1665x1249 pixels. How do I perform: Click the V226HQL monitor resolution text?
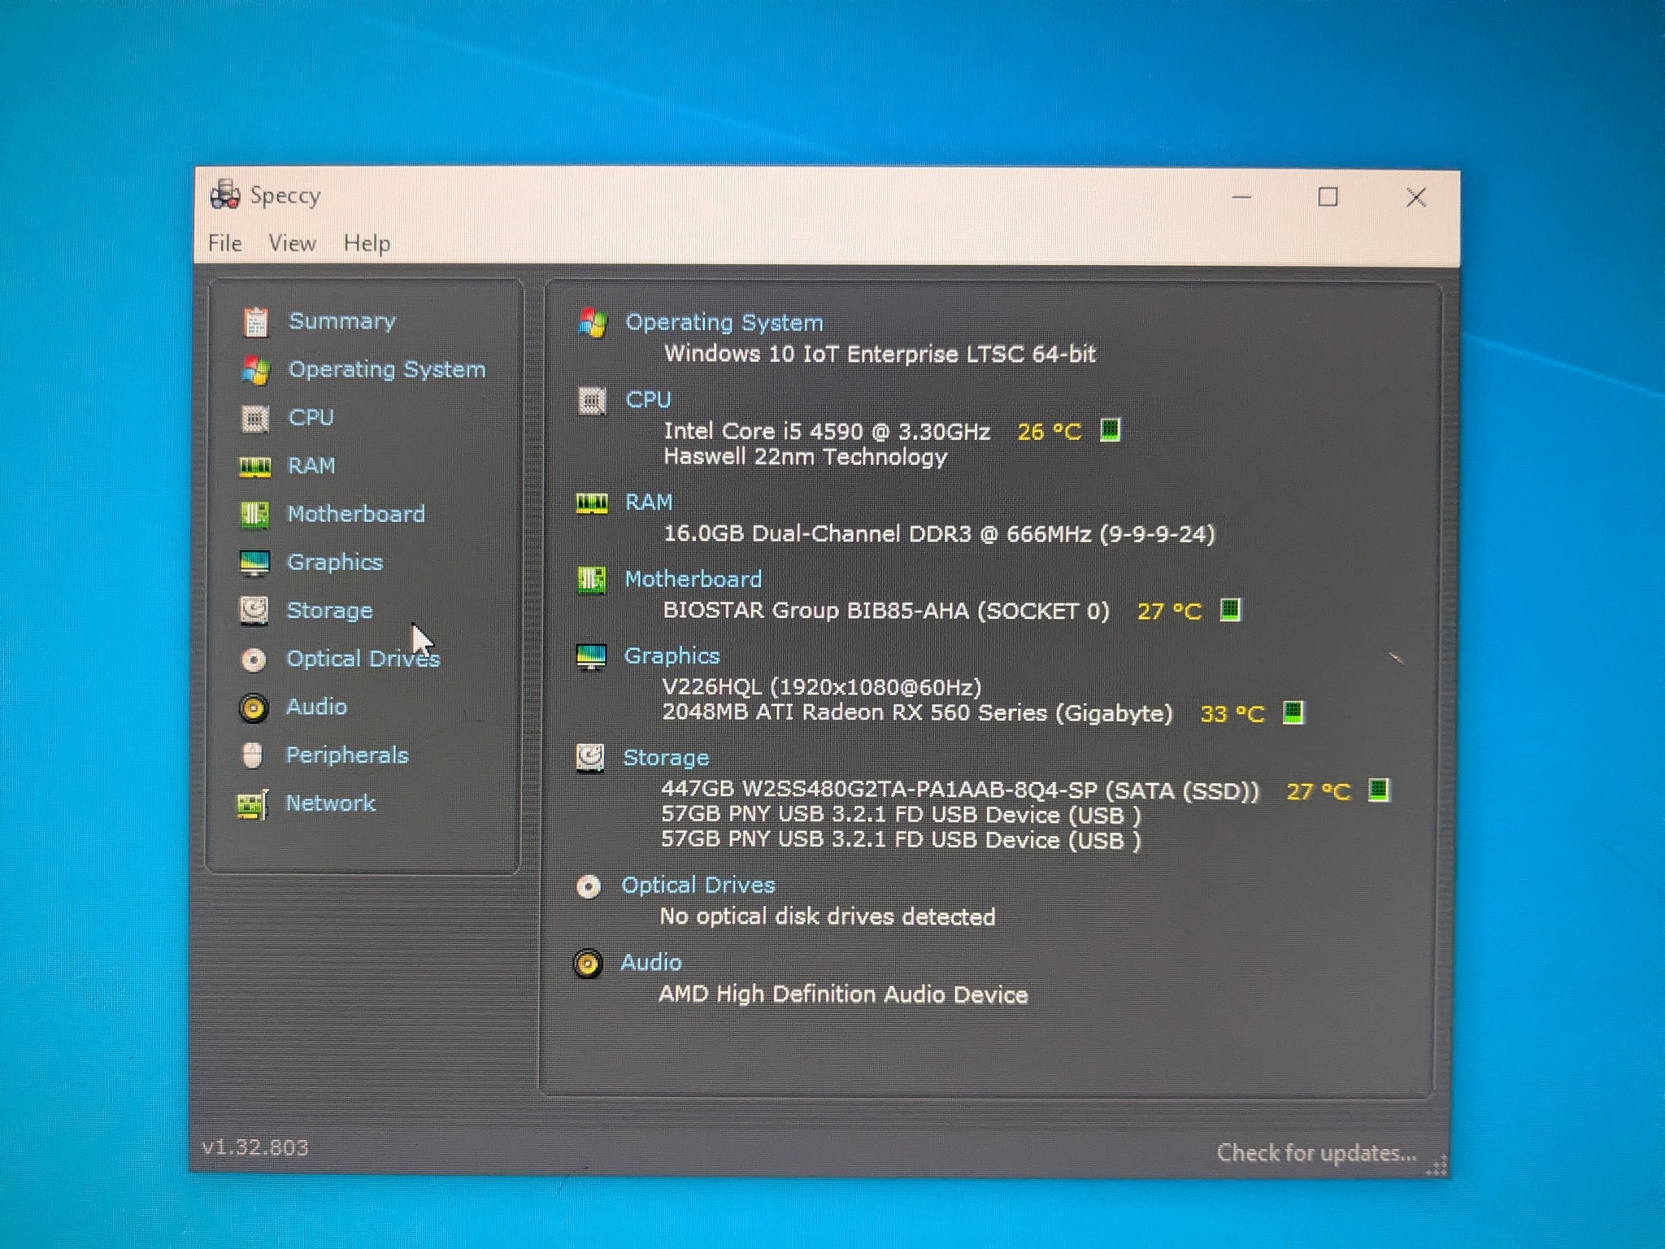(821, 687)
